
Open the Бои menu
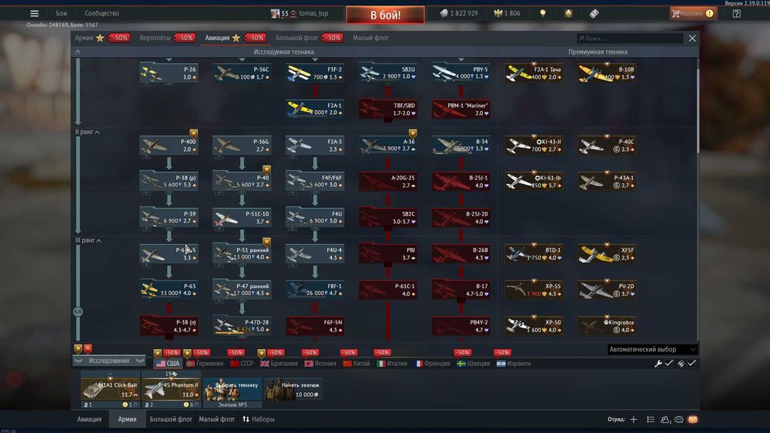coord(62,13)
